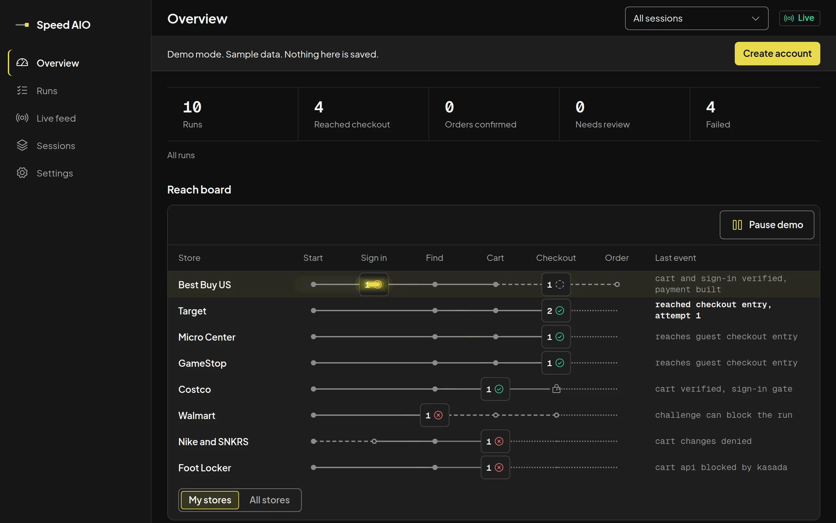Select the Walmart store row name

click(x=197, y=415)
